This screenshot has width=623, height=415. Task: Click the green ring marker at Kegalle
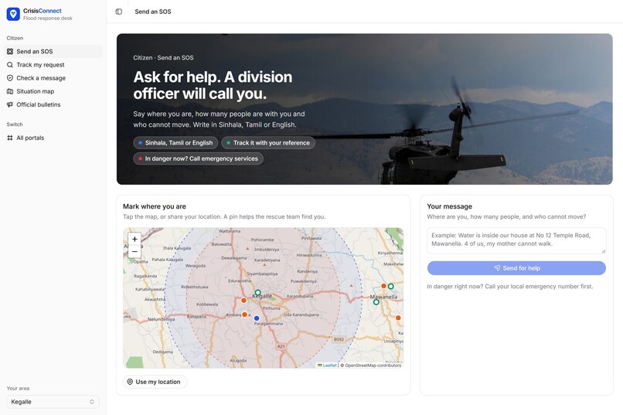[x=258, y=293]
